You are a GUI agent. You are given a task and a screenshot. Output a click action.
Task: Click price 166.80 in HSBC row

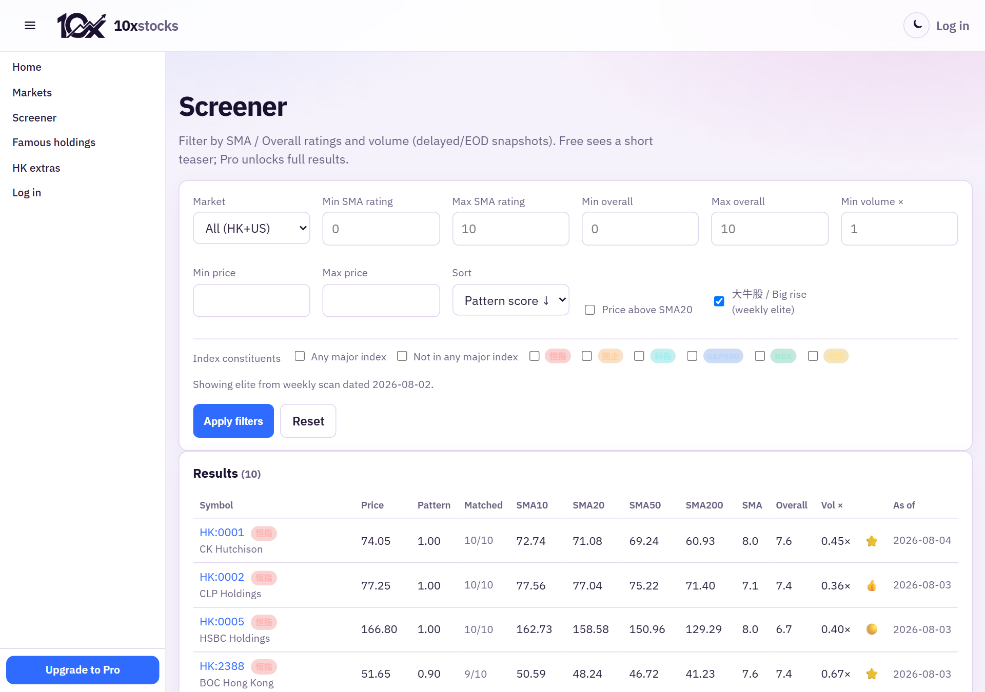click(379, 629)
